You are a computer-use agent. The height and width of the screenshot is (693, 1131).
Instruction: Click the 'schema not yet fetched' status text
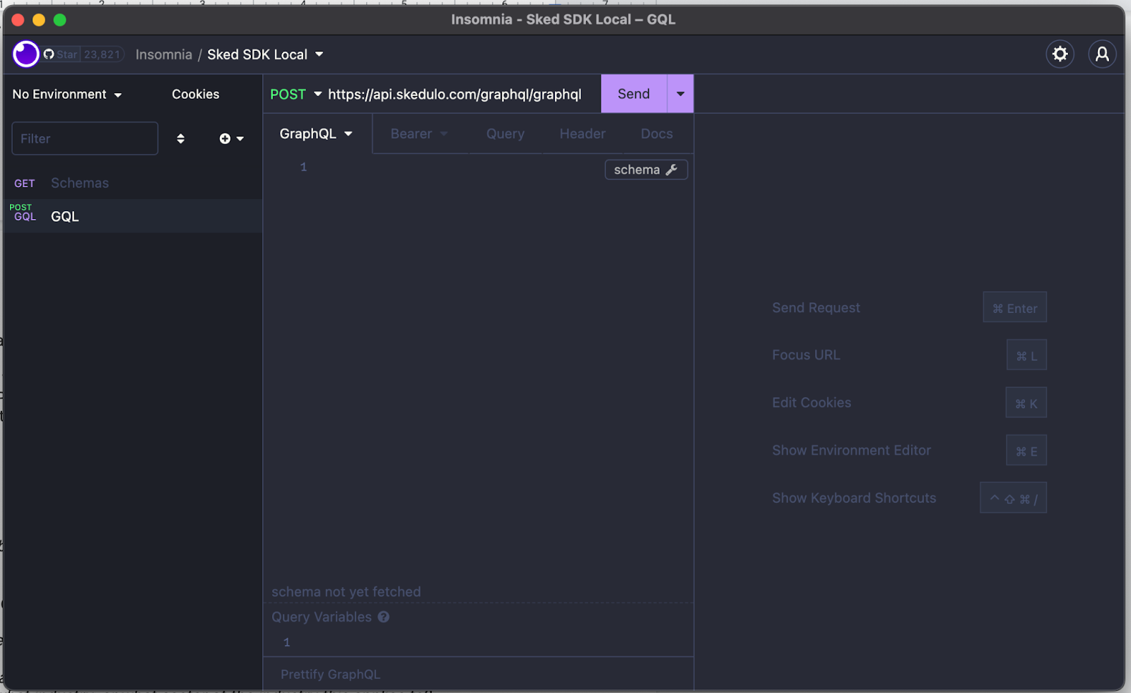[x=346, y=591]
